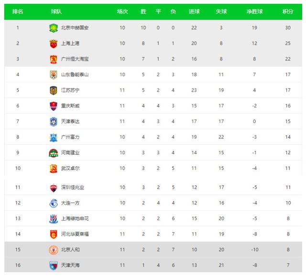Click the 广州富力 blue team logo
This screenshot has height=276, width=306.
pos(53,137)
